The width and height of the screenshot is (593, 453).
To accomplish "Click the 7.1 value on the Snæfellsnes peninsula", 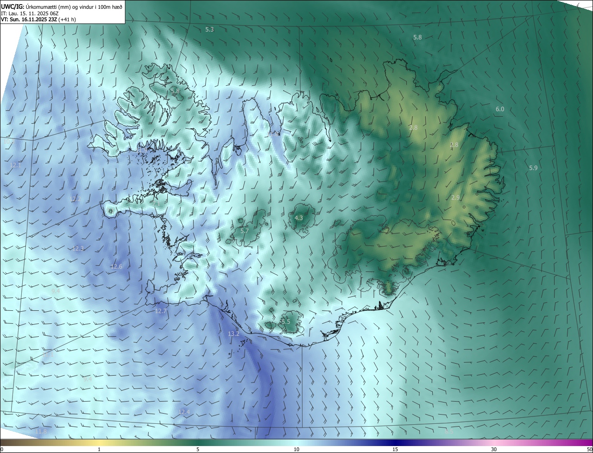I will coord(156,203).
